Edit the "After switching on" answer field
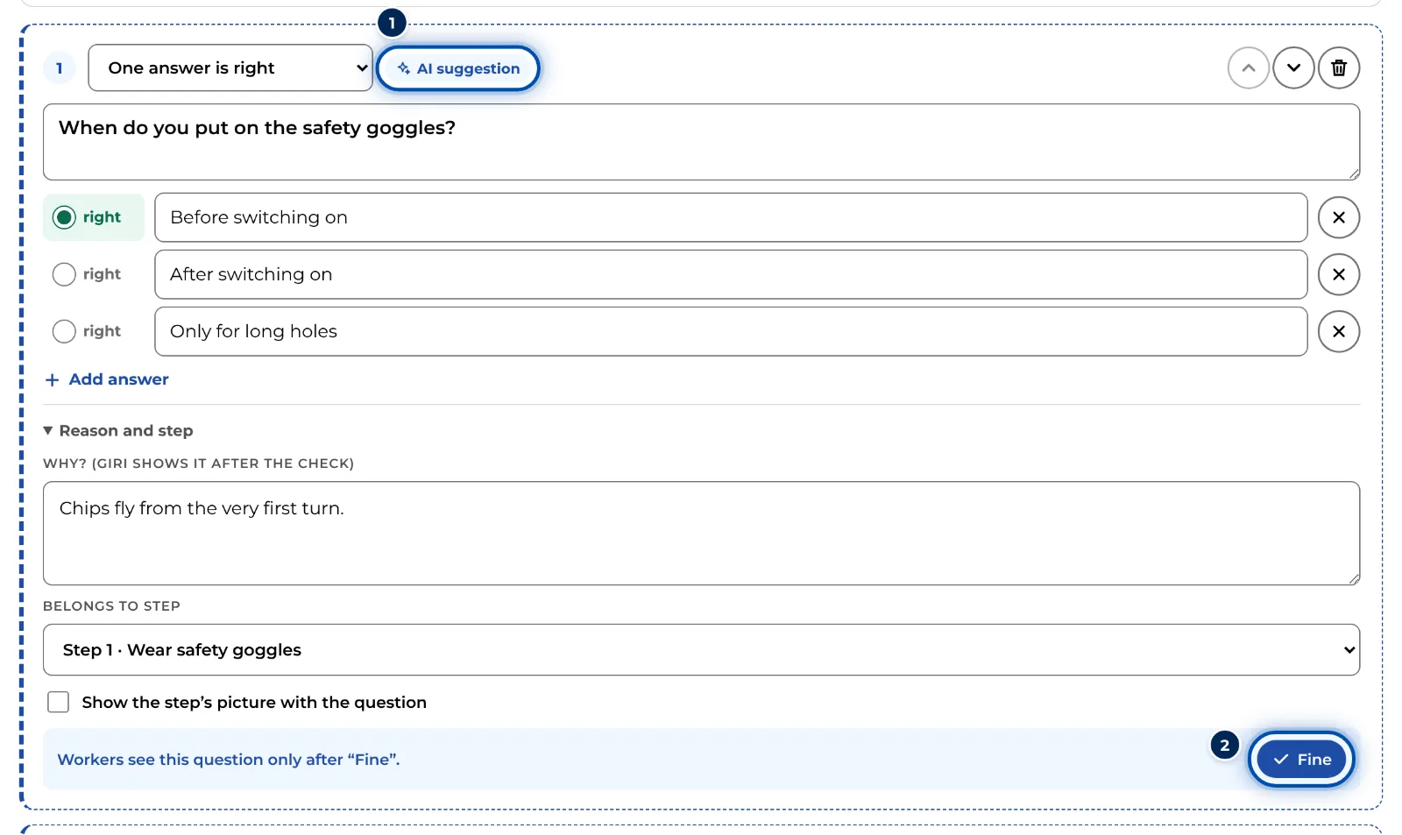The width and height of the screenshot is (1402, 835). click(x=731, y=274)
